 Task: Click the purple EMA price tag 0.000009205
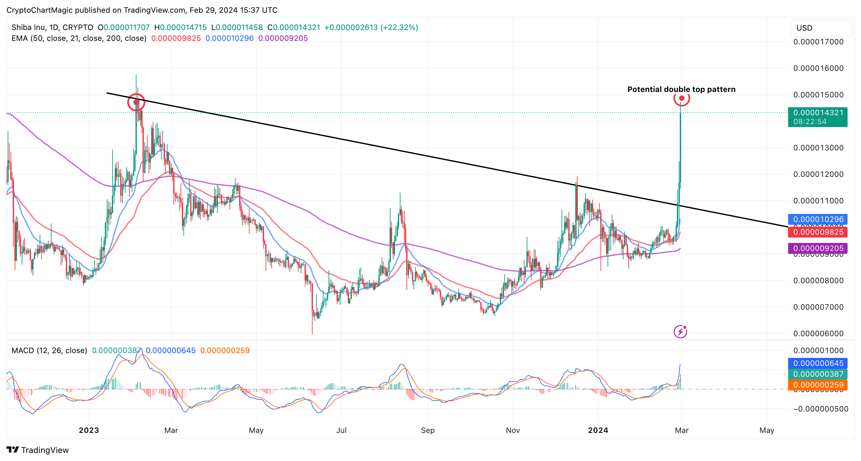[x=818, y=248]
